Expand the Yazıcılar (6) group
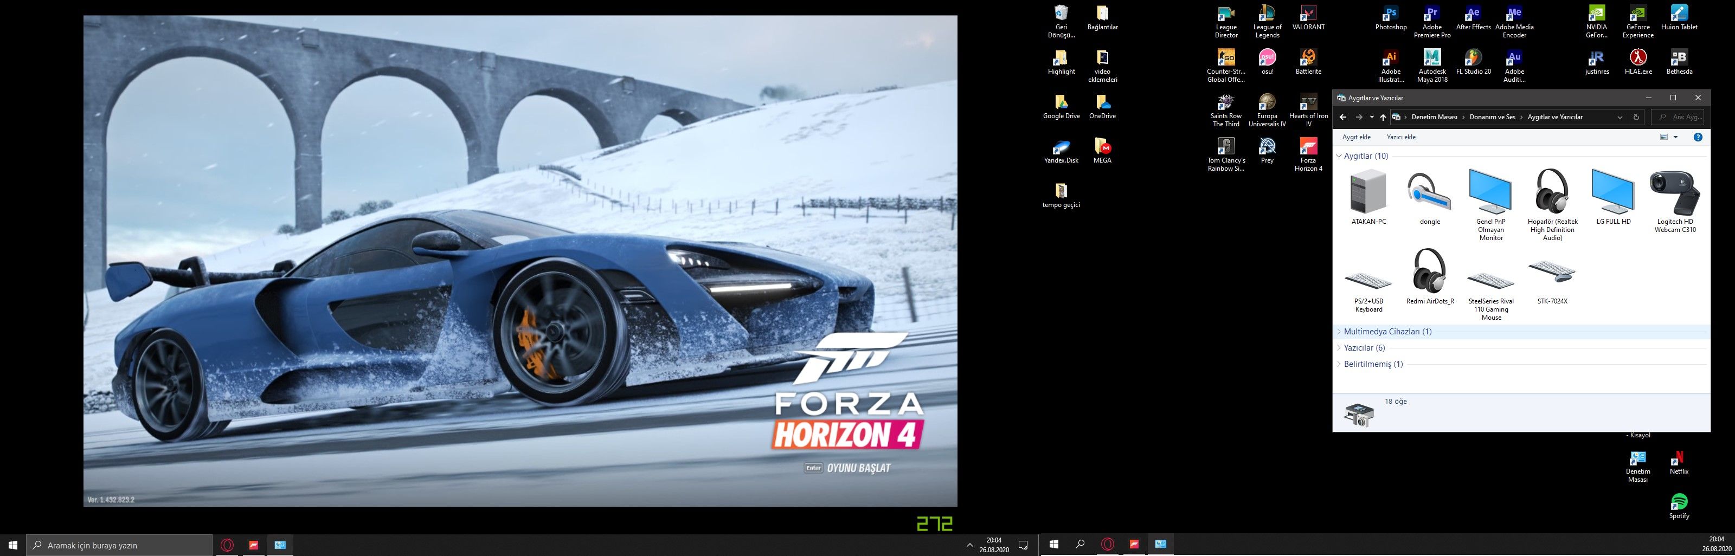The width and height of the screenshot is (1735, 556). (1339, 348)
